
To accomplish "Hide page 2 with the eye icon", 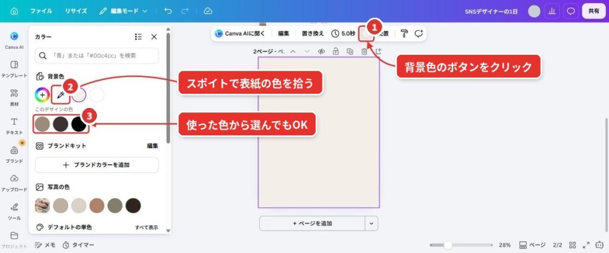I will (321, 51).
